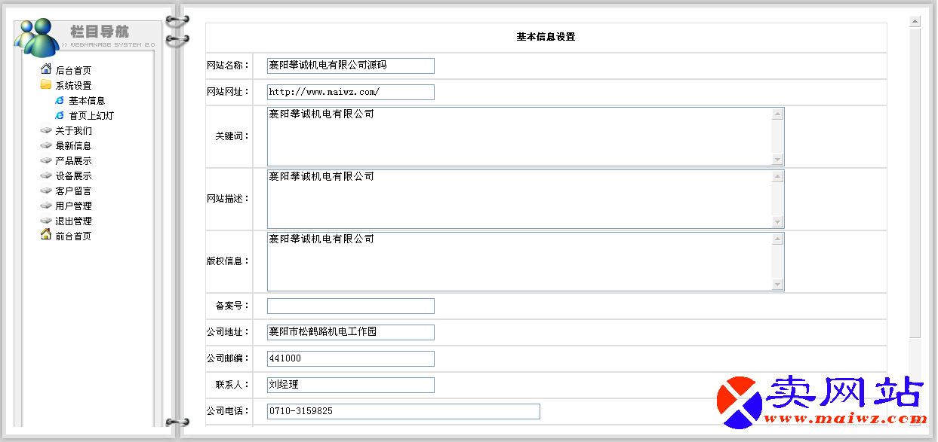Click the up arrow of 网站描述 textarea scrollbar
This screenshot has height=442, width=938.
click(x=777, y=176)
